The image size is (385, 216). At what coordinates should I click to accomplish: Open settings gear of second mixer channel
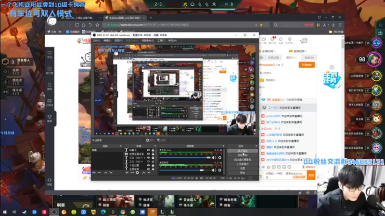coord(220,170)
